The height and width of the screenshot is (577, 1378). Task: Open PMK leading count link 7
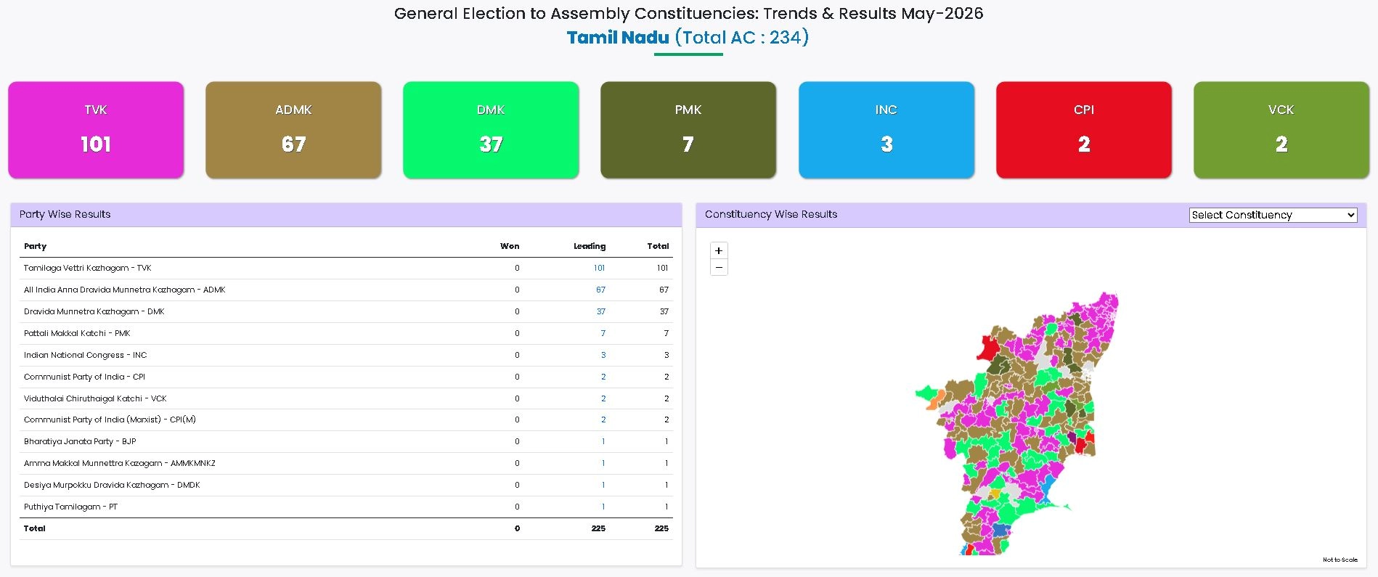tap(603, 333)
